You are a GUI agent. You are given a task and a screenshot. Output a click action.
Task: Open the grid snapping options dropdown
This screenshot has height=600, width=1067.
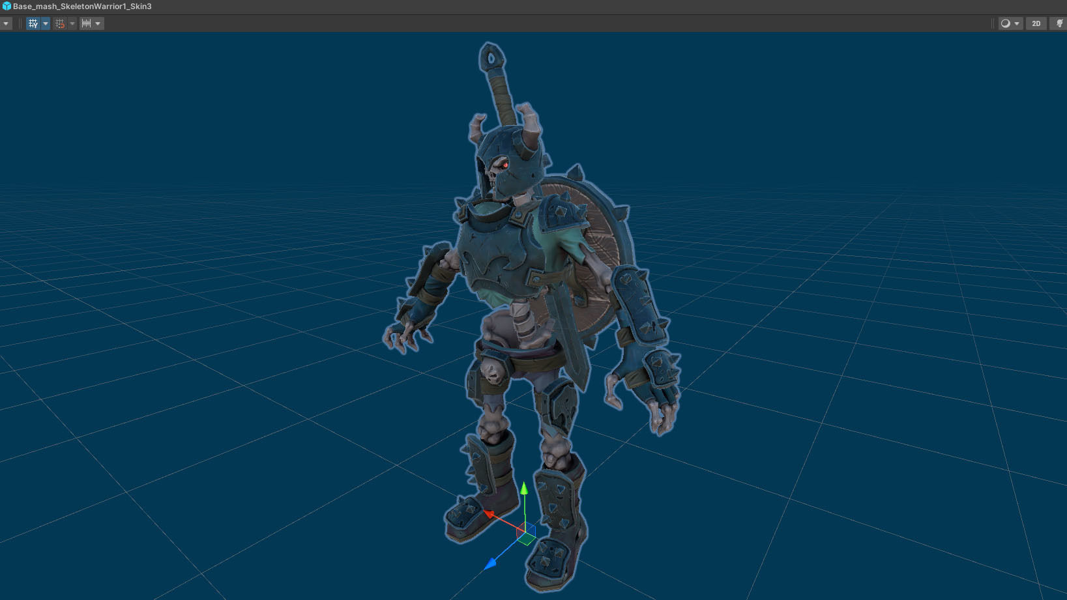point(72,23)
